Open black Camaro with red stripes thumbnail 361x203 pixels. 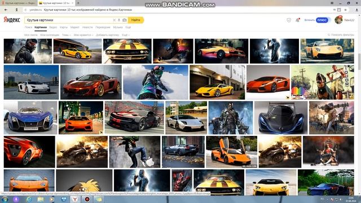pos(134,118)
